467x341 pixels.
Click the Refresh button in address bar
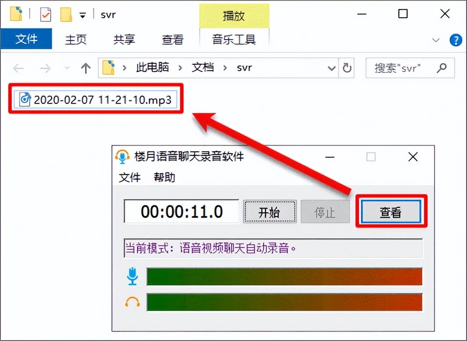(347, 68)
